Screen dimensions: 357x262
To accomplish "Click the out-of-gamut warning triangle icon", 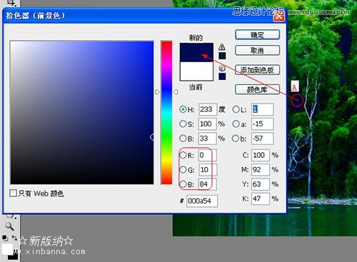I will tap(222, 46).
